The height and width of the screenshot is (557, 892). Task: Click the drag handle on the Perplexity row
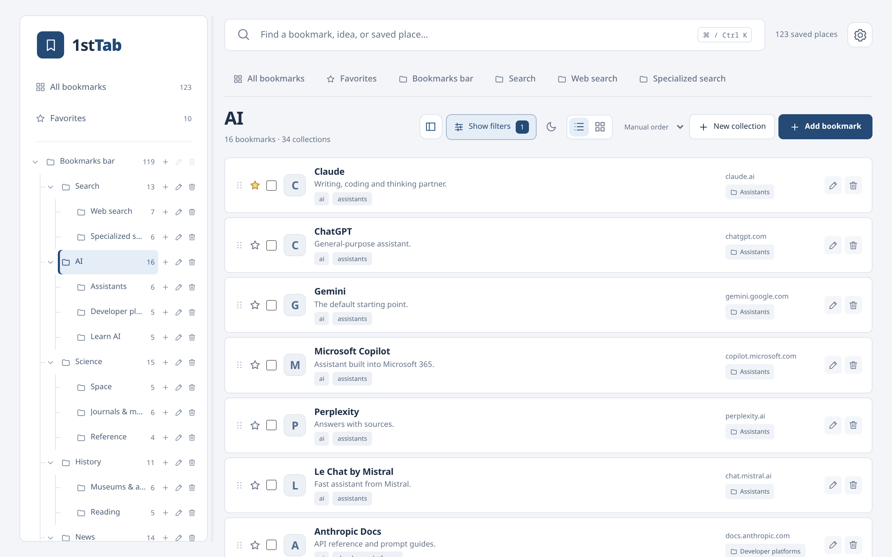pyautogui.click(x=239, y=425)
